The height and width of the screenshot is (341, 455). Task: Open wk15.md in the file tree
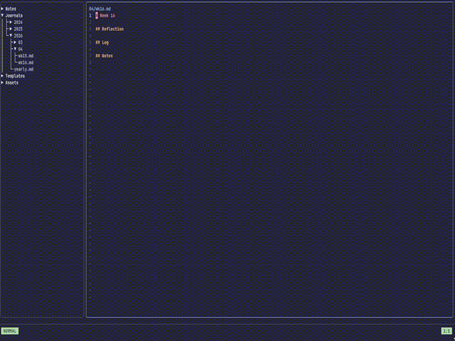tap(26, 56)
